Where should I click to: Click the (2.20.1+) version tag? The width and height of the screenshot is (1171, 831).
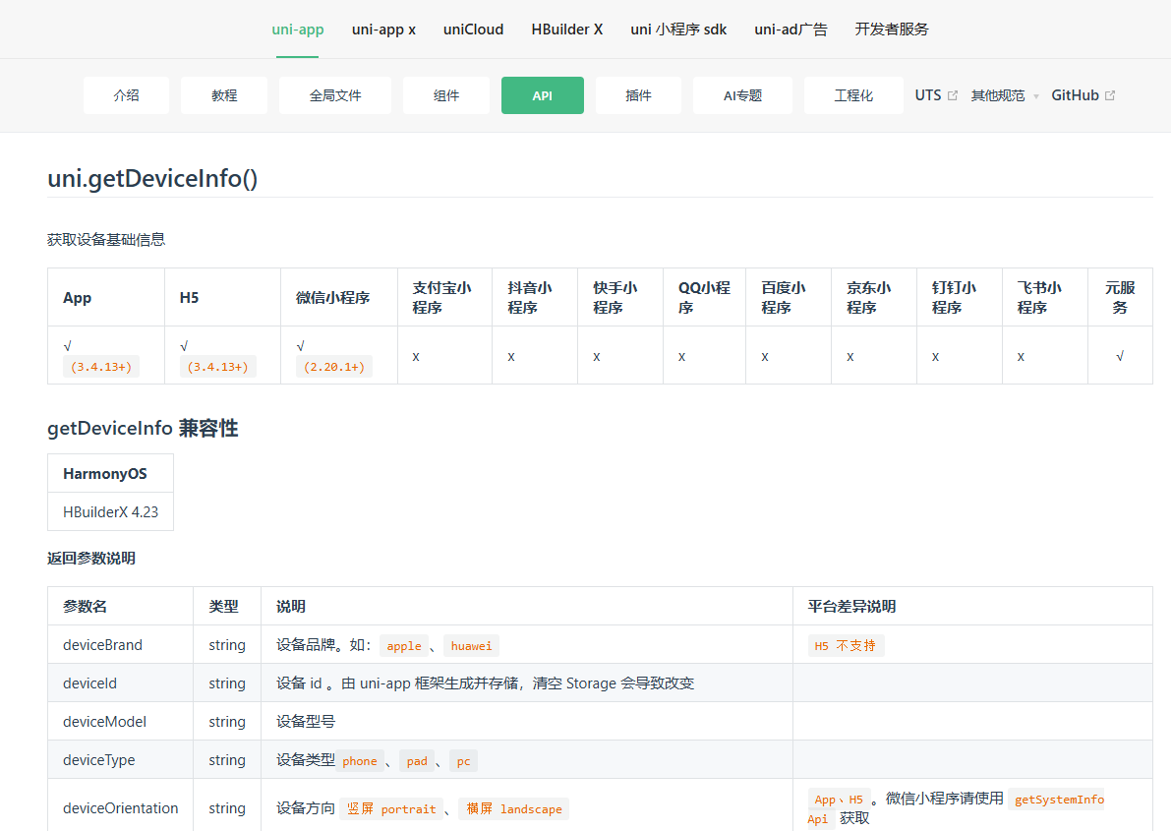[x=334, y=367]
